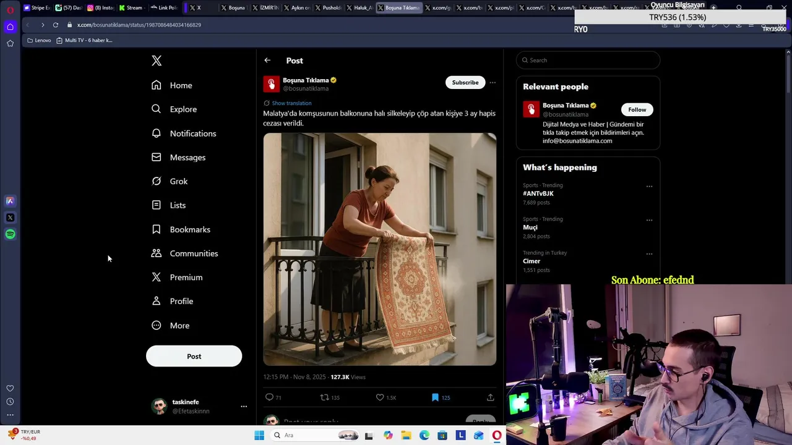Open Opera sidebar home icon
This screenshot has width=792, height=445.
point(10,27)
